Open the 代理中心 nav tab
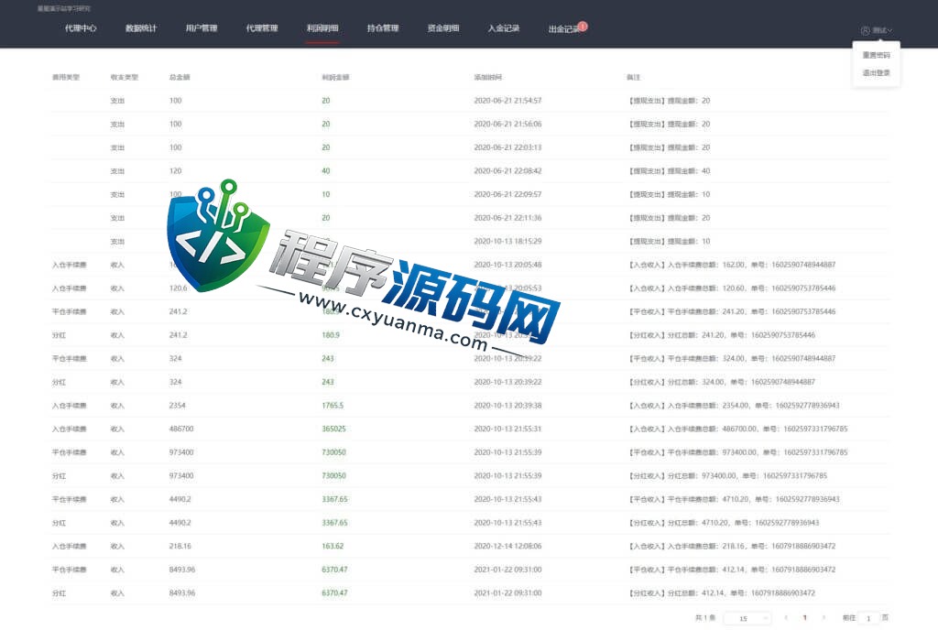The height and width of the screenshot is (641, 938). point(81,28)
